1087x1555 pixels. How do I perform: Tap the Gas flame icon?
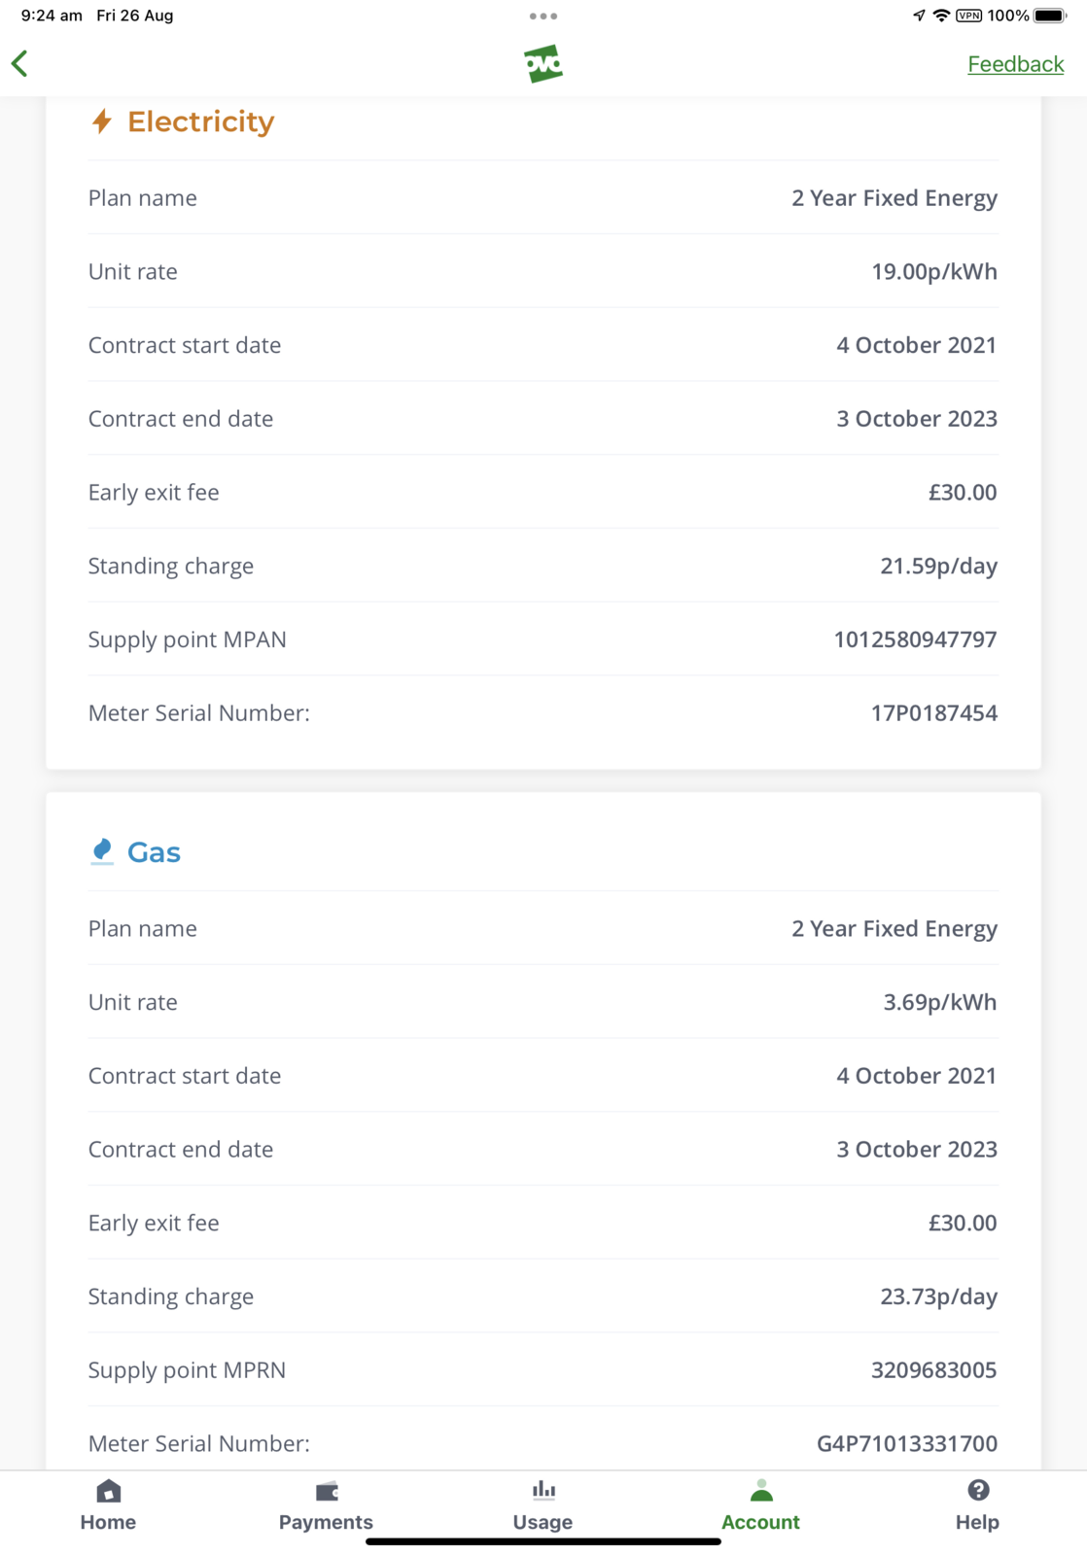pyautogui.click(x=102, y=851)
